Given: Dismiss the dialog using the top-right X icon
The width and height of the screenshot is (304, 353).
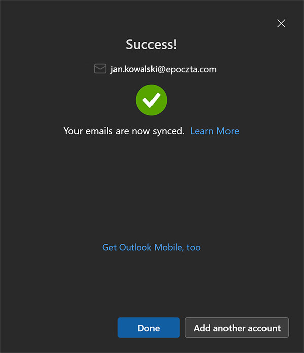Looking at the screenshot, I should coord(281,23).
